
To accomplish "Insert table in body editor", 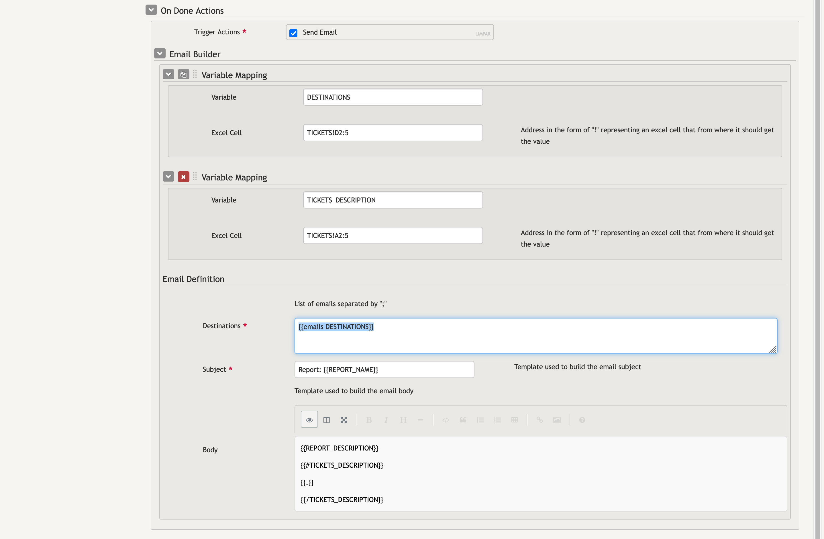I will pyautogui.click(x=515, y=420).
